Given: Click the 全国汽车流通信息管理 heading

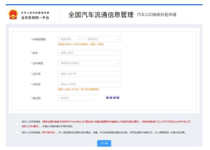Looking at the screenshot, I should (101, 15).
